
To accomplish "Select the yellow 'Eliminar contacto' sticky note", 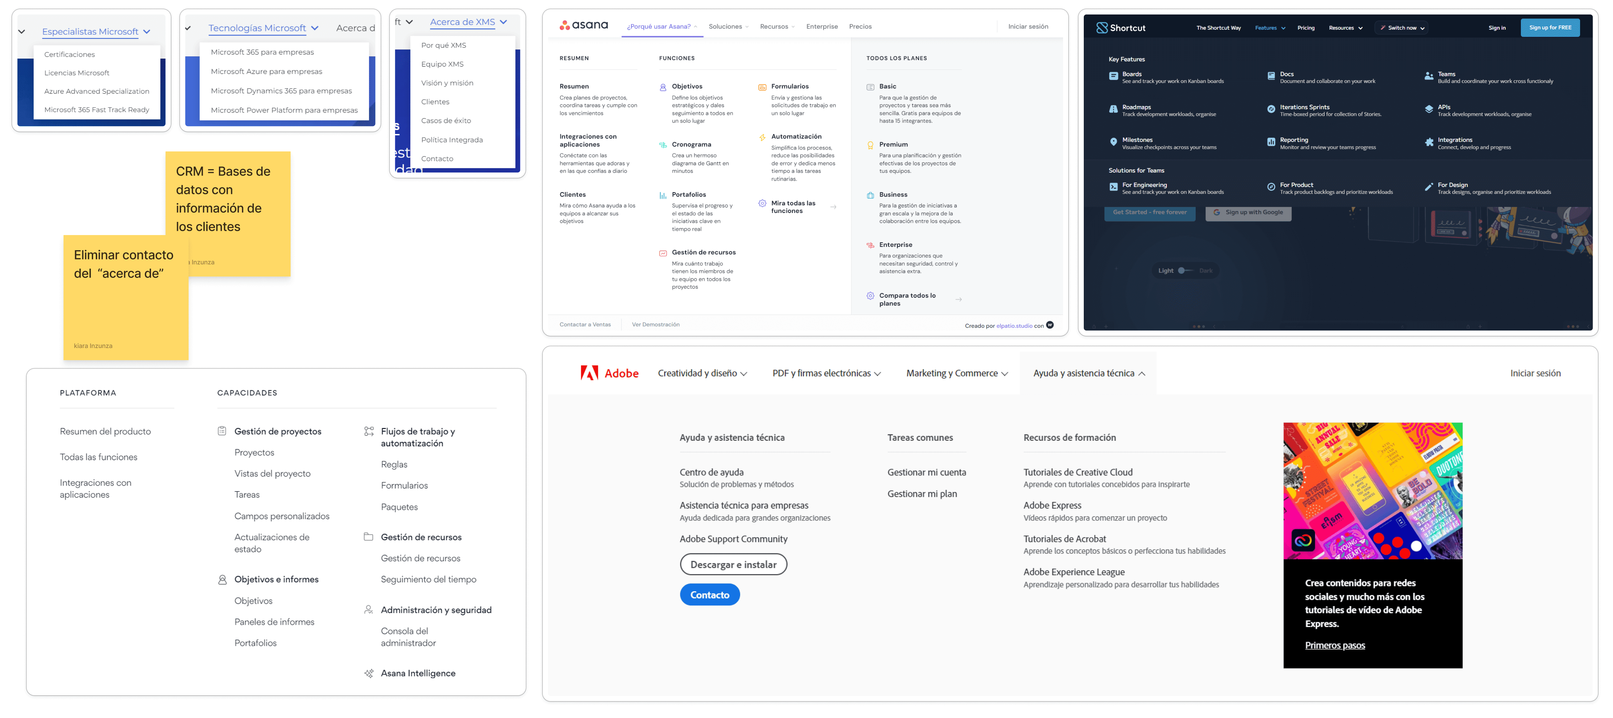I will pos(125,298).
